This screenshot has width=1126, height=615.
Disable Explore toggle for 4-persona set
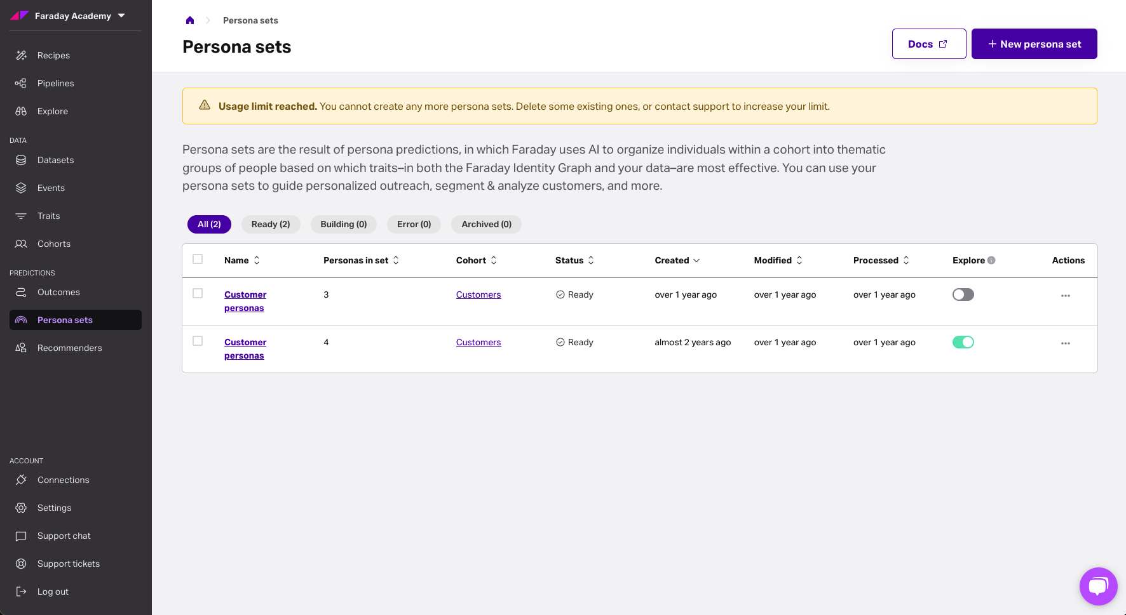(963, 342)
